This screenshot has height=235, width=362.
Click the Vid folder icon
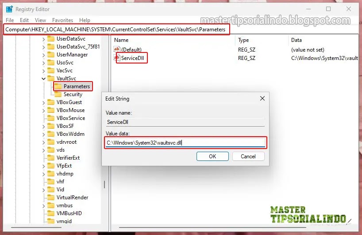point(51,190)
